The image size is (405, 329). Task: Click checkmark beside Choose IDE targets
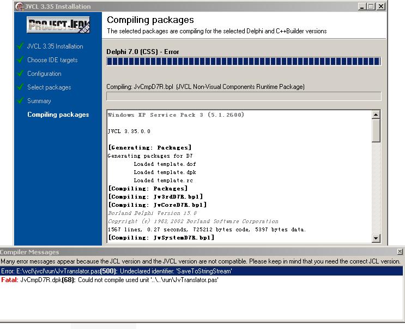point(20,60)
